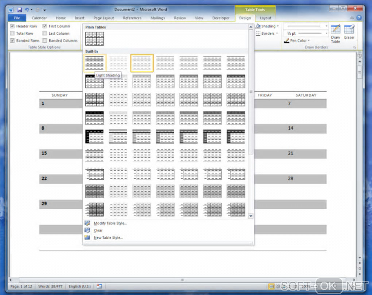Click the Borders grid icon
This screenshot has height=295, width=372.
tap(258, 34)
